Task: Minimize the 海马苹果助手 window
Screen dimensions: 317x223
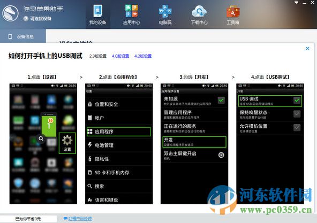Action: [305, 3]
